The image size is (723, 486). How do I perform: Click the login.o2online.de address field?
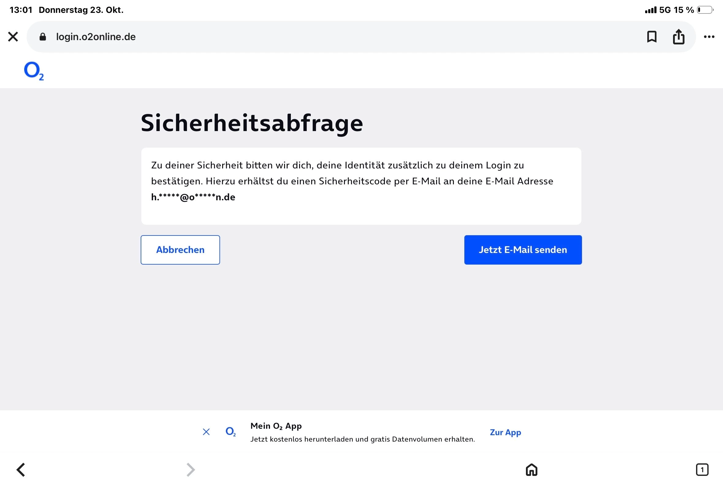click(x=96, y=37)
